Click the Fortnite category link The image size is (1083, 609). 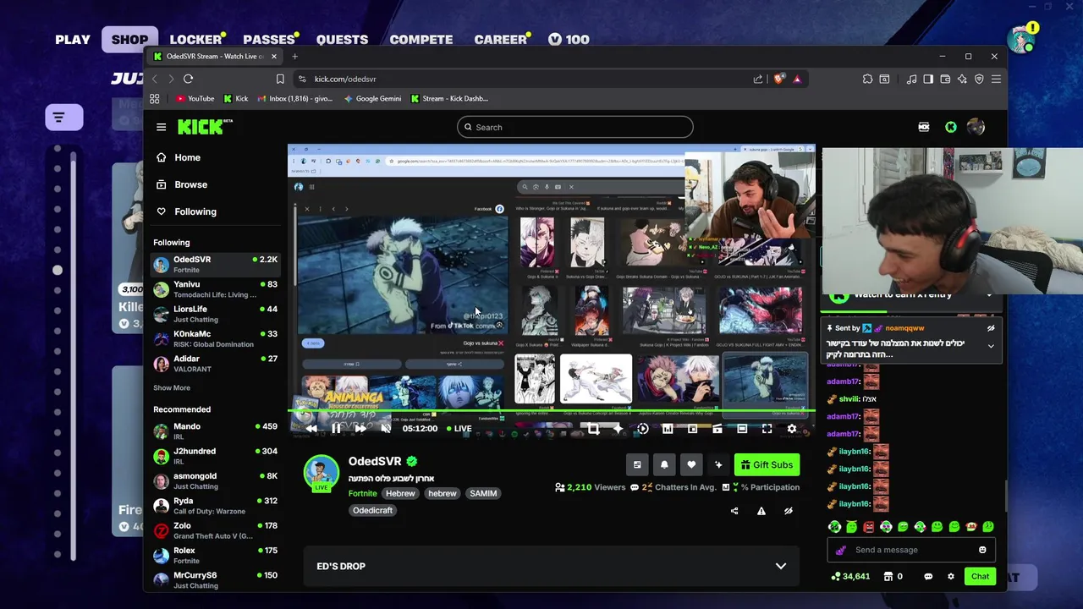363,493
